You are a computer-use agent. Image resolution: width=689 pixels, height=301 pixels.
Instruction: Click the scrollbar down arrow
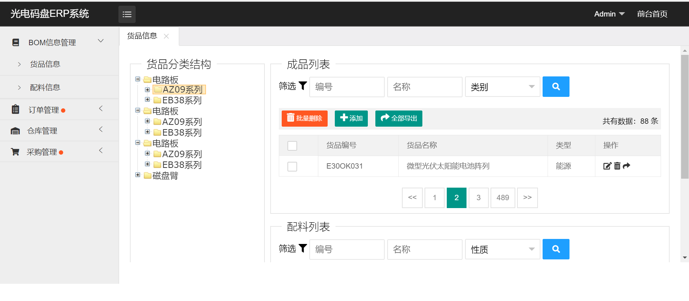point(685,258)
